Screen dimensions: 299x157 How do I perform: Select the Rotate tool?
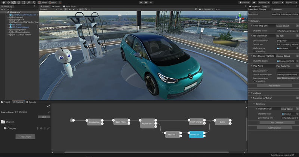tap(13, 3)
